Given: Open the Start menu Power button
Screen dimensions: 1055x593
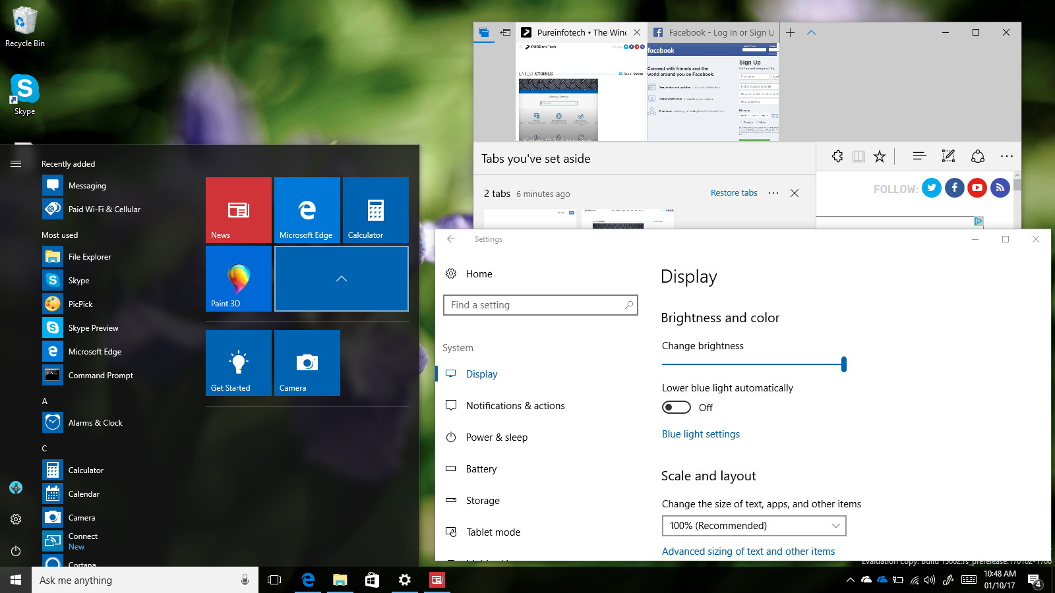Looking at the screenshot, I should pyautogui.click(x=16, y=551).
